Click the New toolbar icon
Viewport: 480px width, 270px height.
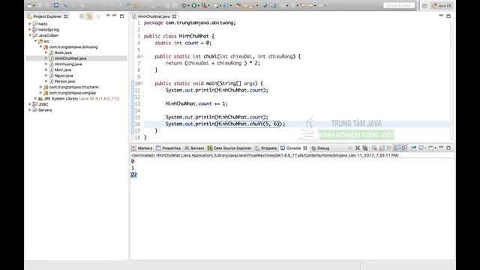point(29,5)
